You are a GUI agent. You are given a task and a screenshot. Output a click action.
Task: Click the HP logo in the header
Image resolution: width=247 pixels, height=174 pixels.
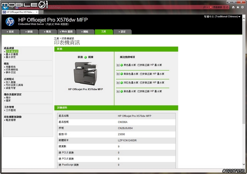(10, 22)
